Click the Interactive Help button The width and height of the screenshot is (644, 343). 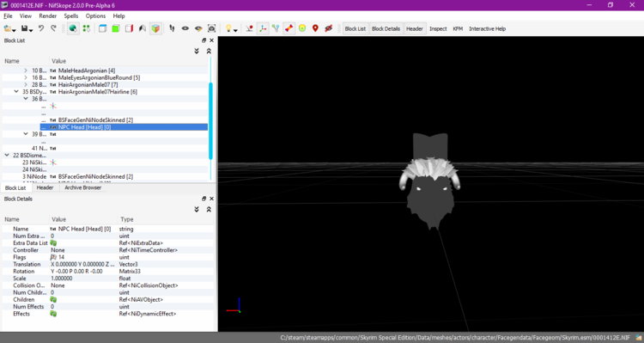pyautogui.click(x=487, y=28)
